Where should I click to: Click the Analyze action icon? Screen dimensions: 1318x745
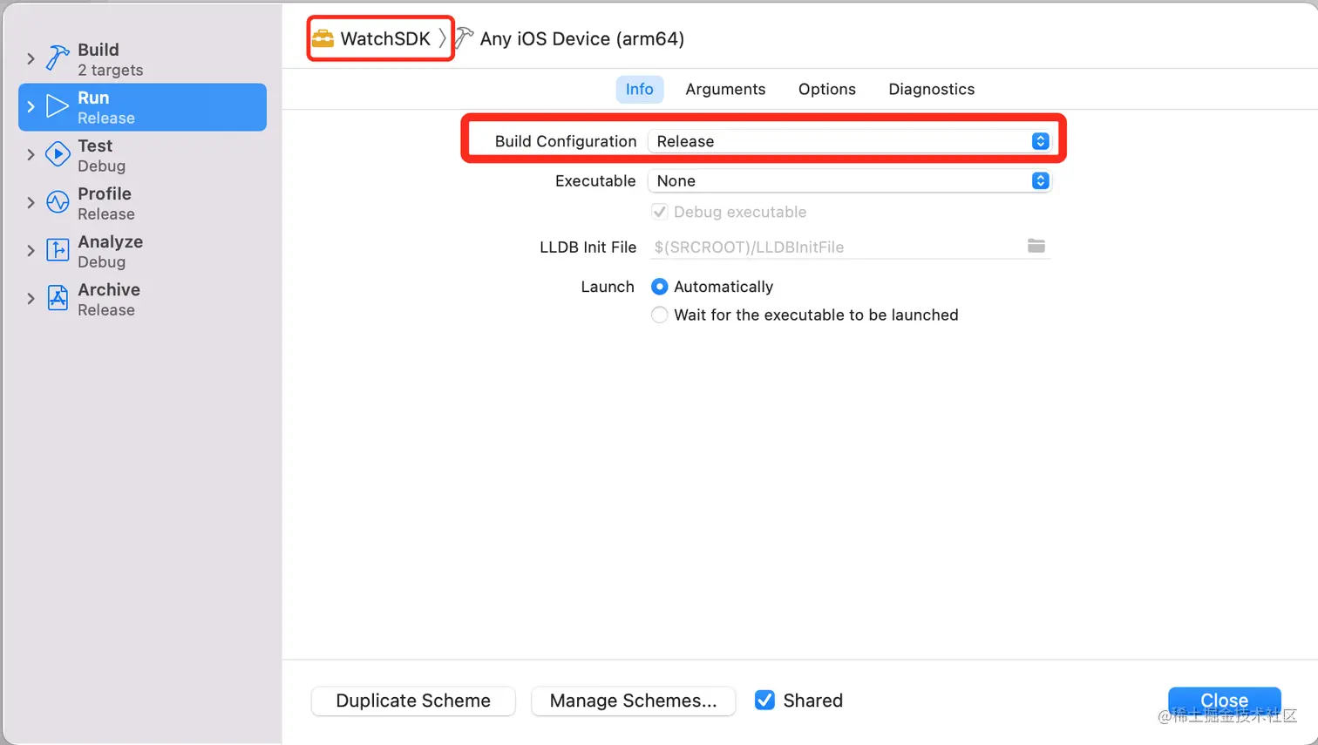pyautogui.click(x=58, y=250)
